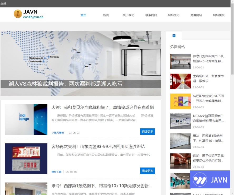This screenshot has height=195, width=234.
Task: Open the banner headline 湖人VS森林狼裁判报告
Action: 65,84
